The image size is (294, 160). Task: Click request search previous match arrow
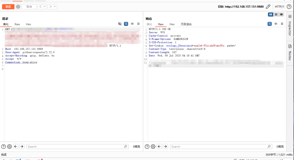(x=16, y=146)
